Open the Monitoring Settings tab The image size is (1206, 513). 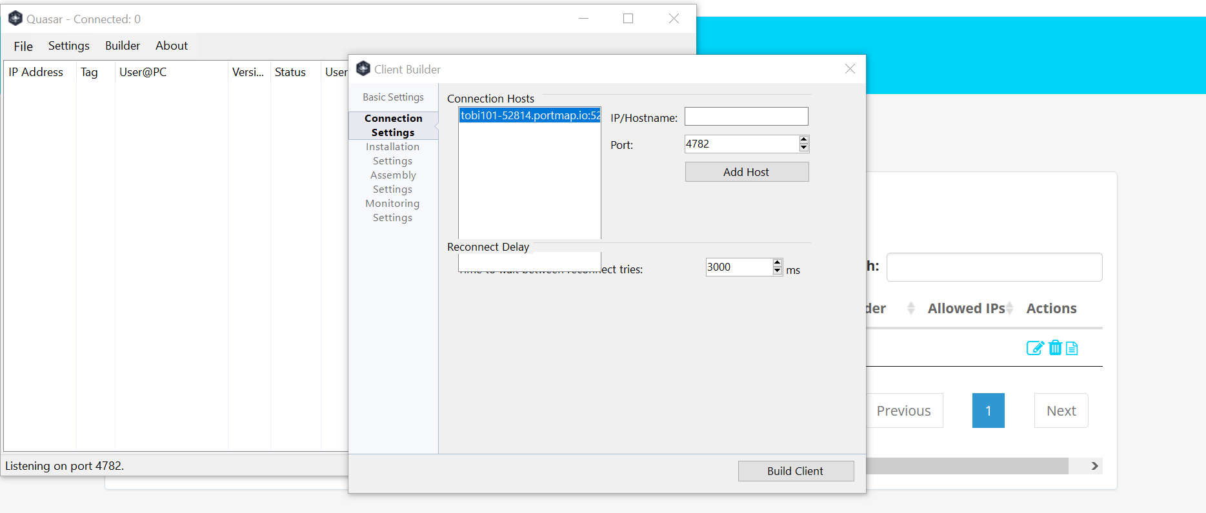tap(393, 210)
